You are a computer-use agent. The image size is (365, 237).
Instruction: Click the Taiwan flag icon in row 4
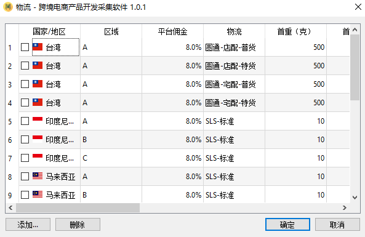(38, 102)
